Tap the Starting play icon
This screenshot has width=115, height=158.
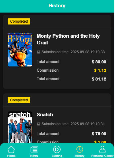(x=57, y=149)
